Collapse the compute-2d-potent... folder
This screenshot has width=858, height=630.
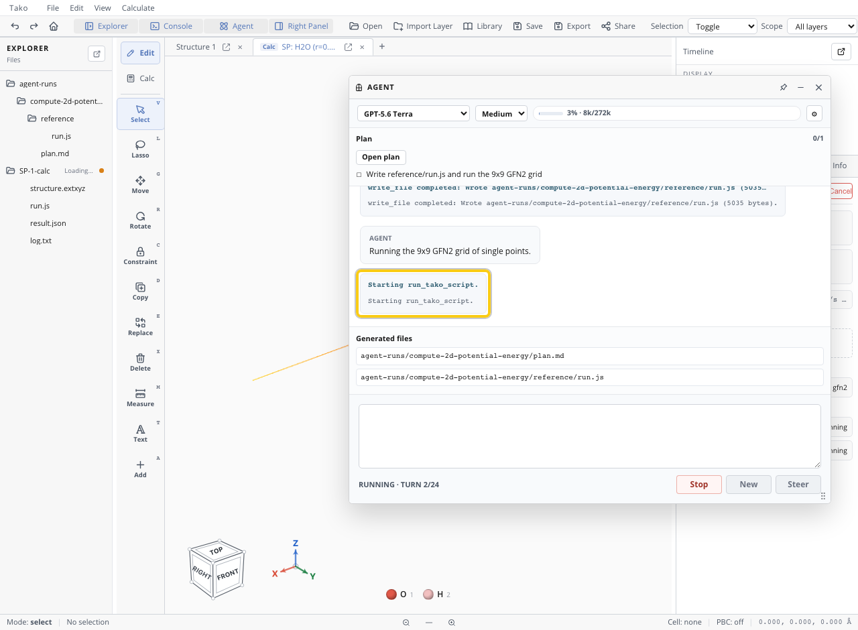pos(21,101)
